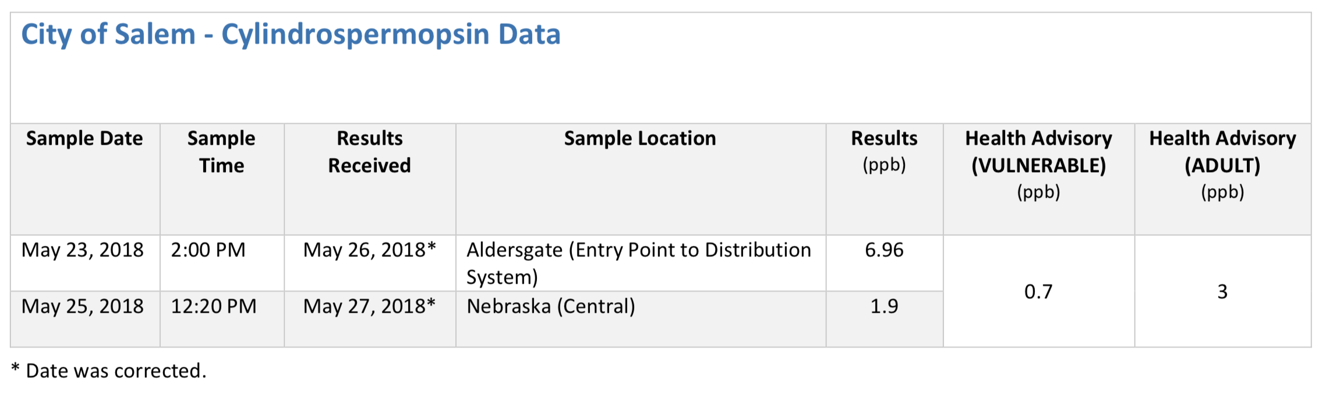Screen dimensions: 1329x393
Task: Click the 0.7 vulnerable advisory value
Action: pyautogui.click(x=1038, y=291)
